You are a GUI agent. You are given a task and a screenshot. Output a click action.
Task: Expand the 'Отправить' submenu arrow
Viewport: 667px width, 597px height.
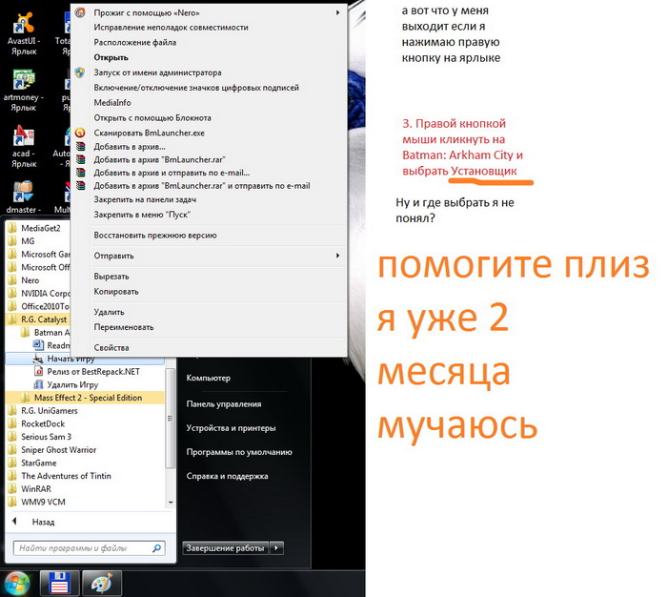tap(337, 256)
